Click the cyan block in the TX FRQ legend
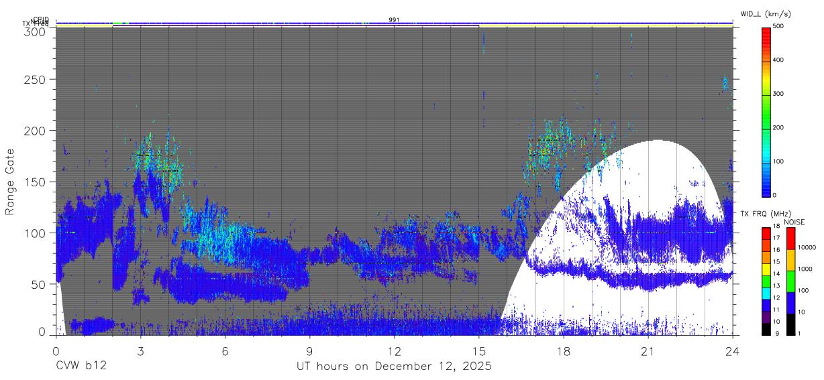 click(x=766, y=294)
